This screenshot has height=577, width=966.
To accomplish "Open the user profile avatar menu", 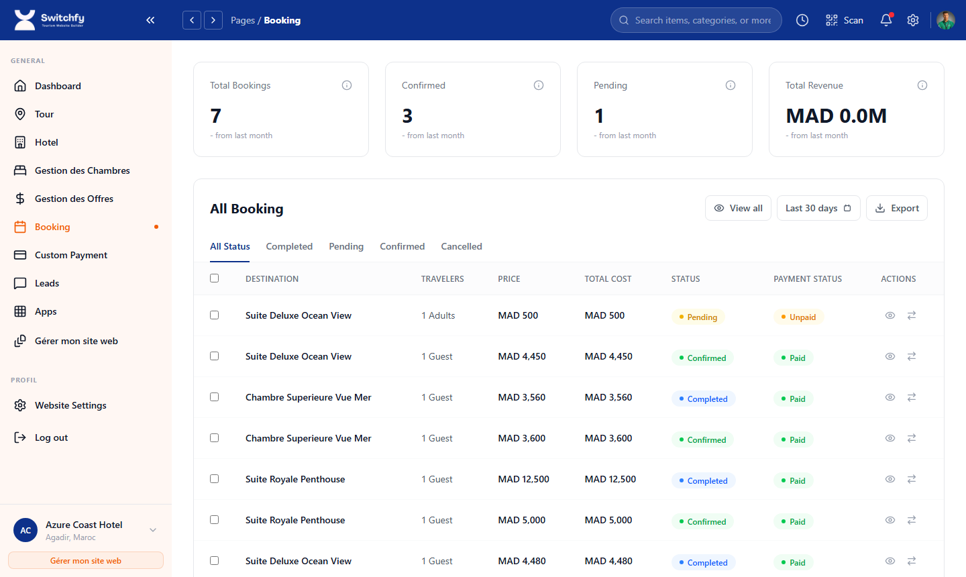I will point(946,20).
